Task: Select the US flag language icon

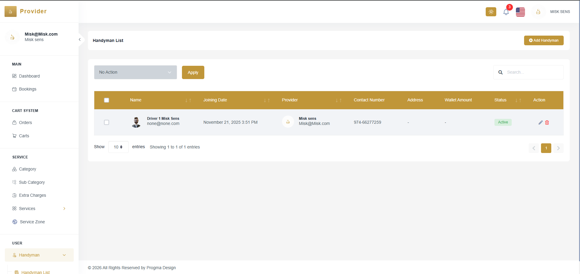Action: [x=520, y=12]
